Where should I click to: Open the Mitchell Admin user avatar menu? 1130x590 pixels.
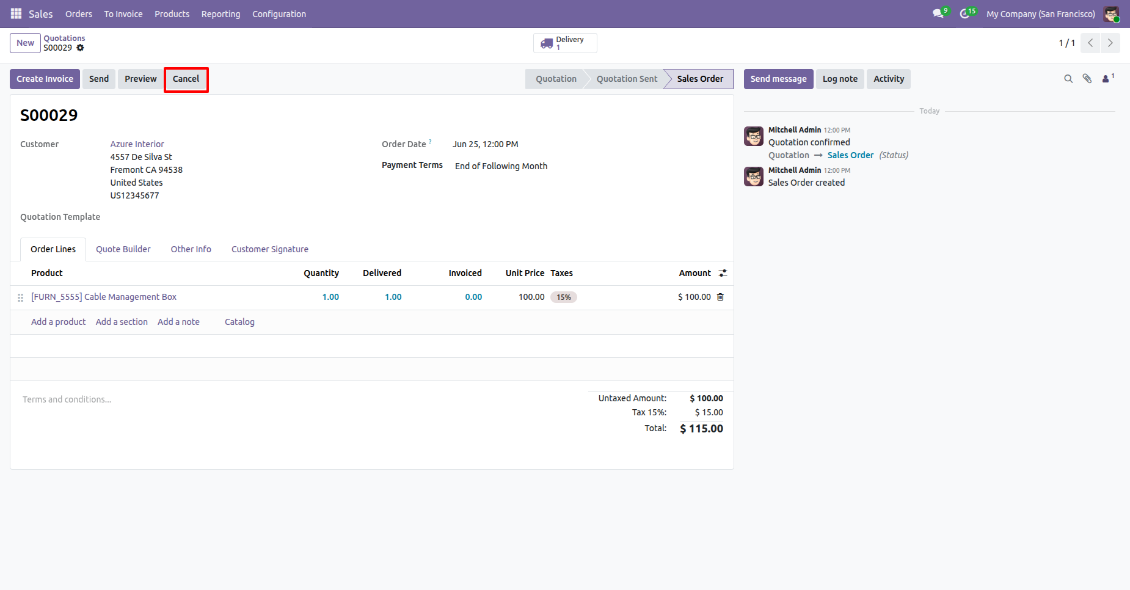click(1111, 13)
